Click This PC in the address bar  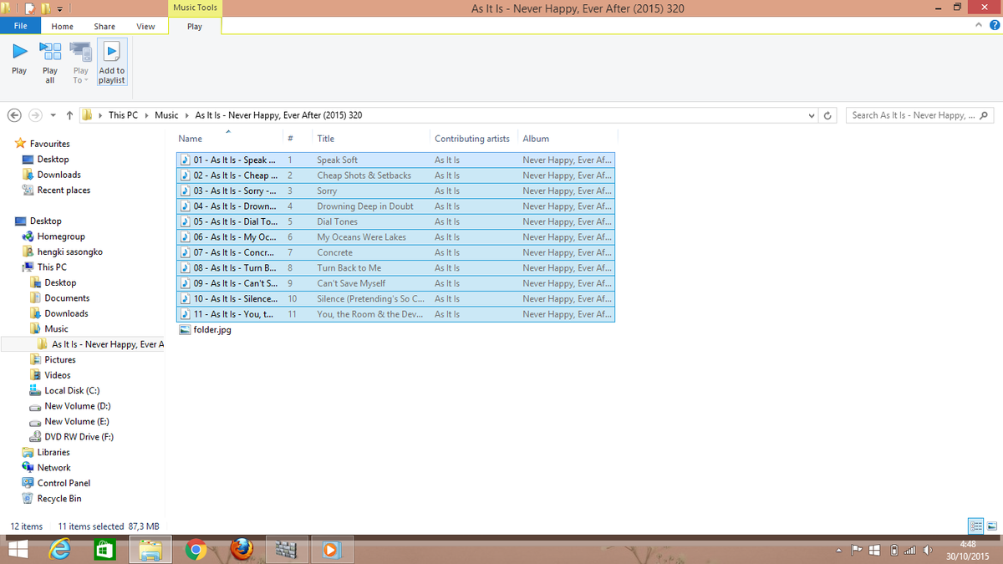coord(123,115)
